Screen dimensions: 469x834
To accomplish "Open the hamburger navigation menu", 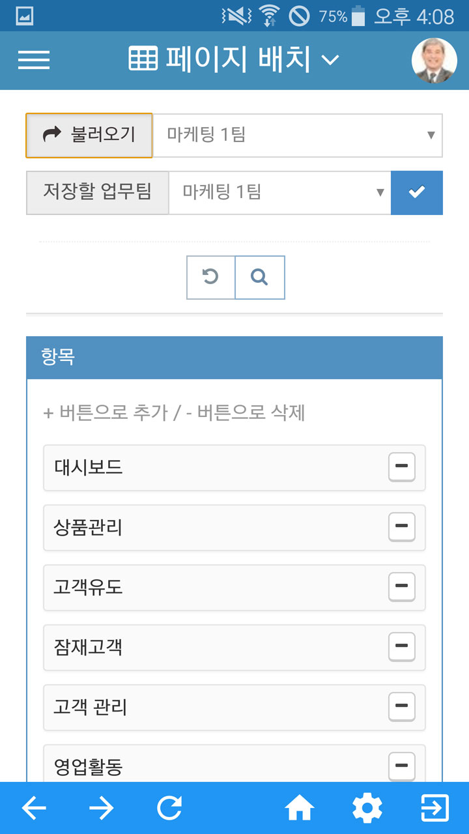I will (x=34, y=60).
